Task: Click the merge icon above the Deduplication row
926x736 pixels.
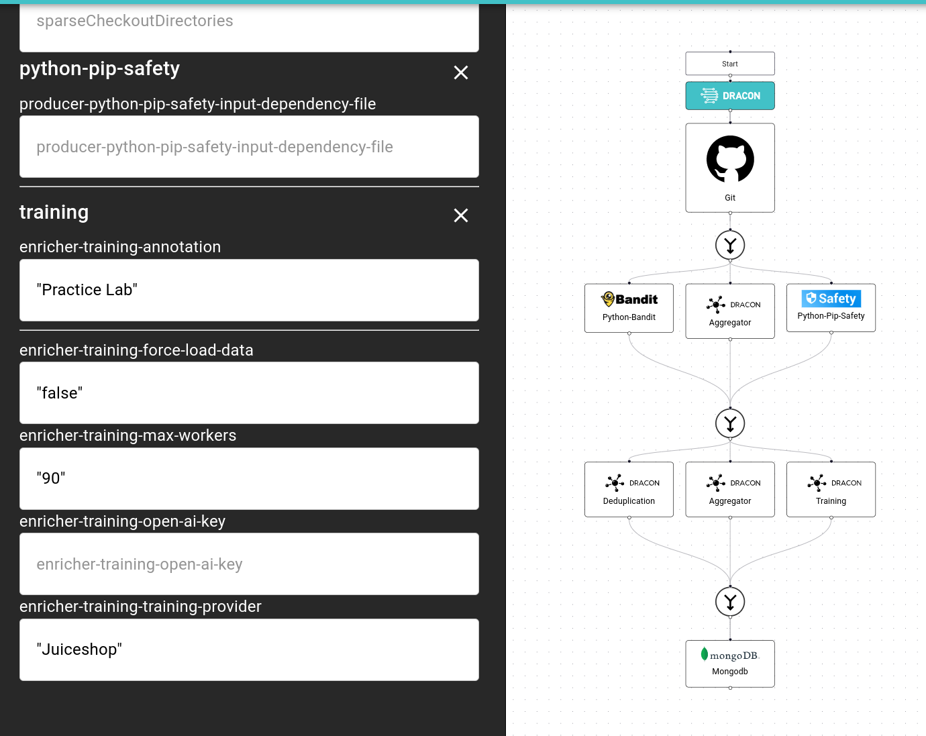Action: 730,423
